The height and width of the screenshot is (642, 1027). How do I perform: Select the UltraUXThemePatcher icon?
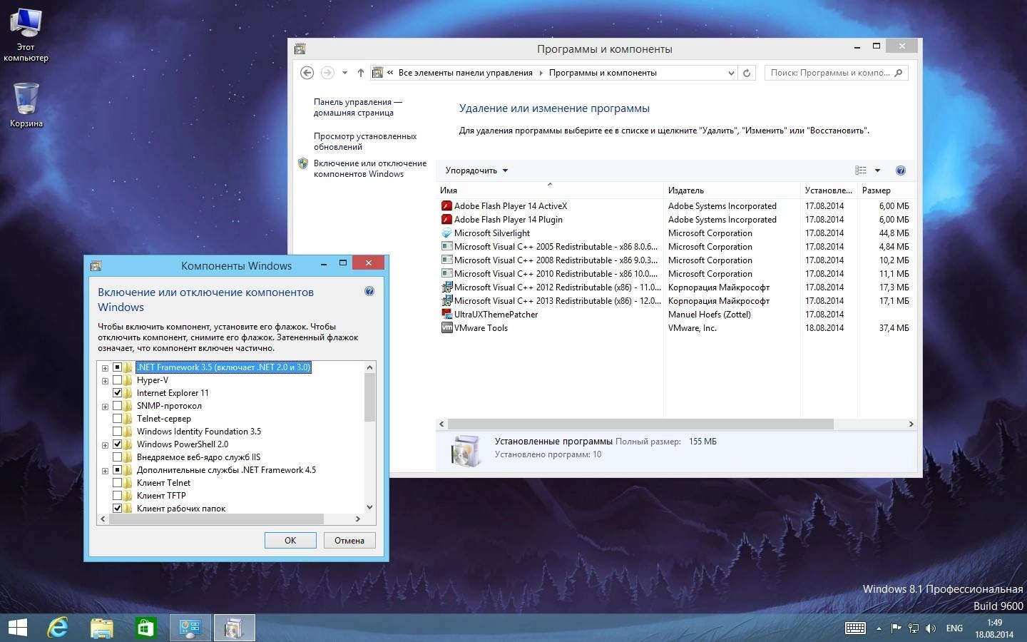[x=446, y=315]
